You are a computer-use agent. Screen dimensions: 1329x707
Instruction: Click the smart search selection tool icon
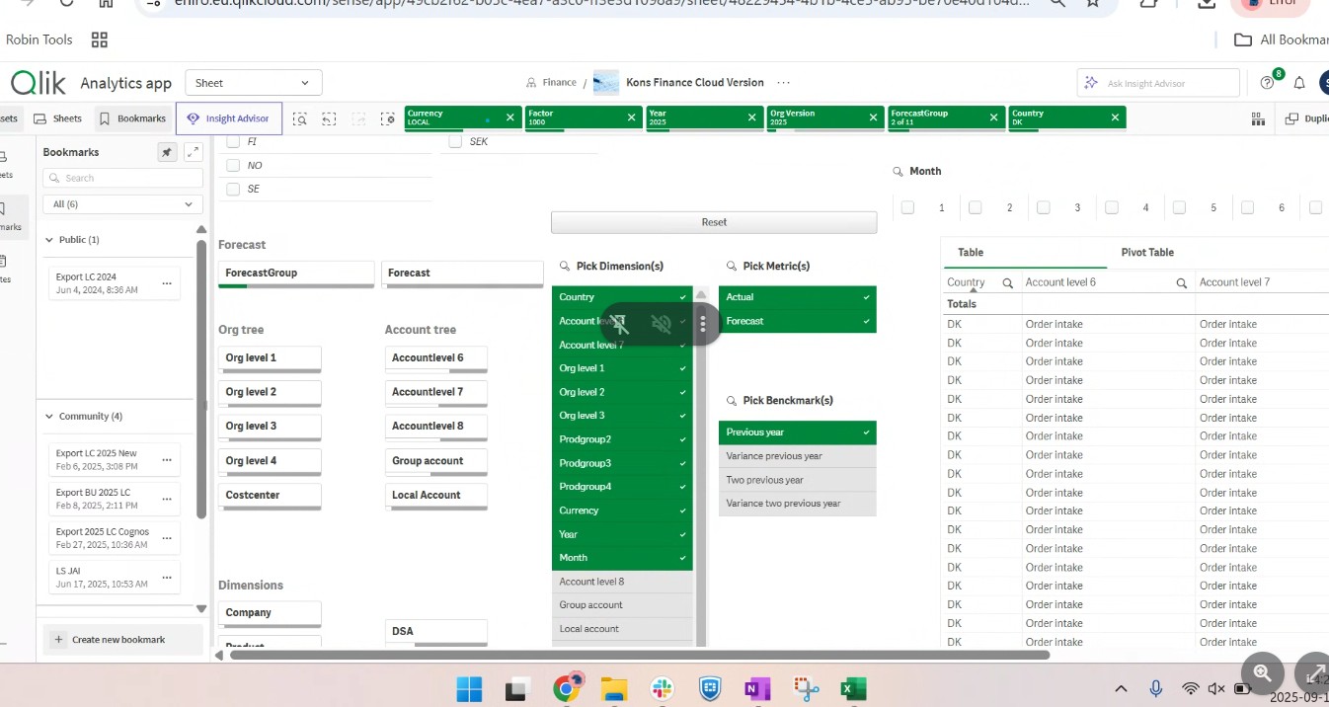coord(299,118)
